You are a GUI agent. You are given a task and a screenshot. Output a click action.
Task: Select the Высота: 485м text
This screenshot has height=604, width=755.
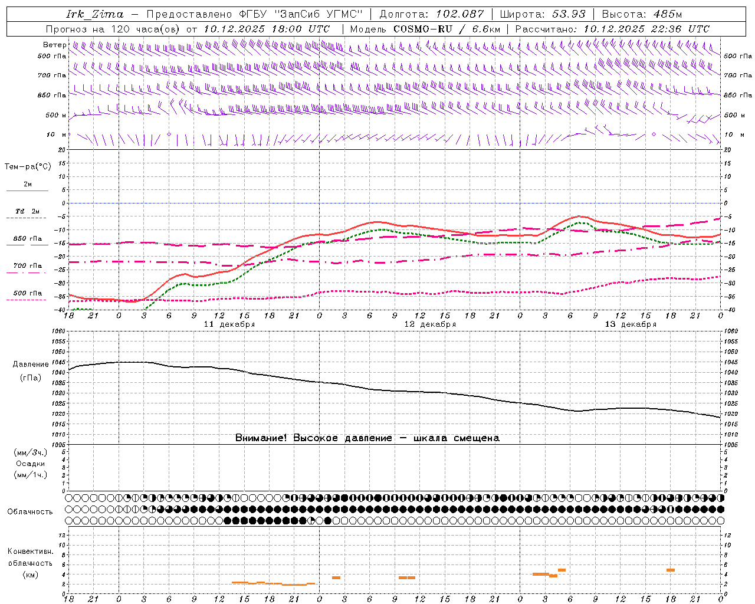[x=642, y=14]
